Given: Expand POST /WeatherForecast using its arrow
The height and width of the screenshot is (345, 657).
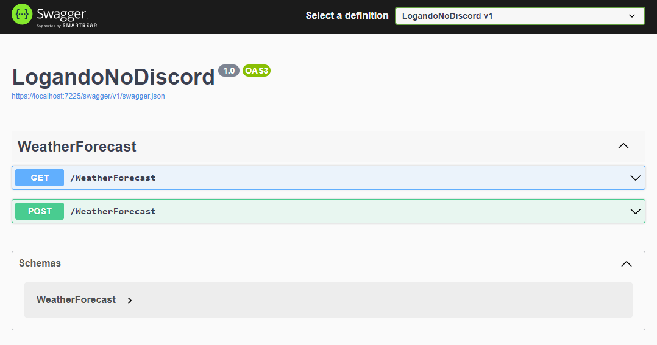Looking at the screenshot, I should (635, 211).
